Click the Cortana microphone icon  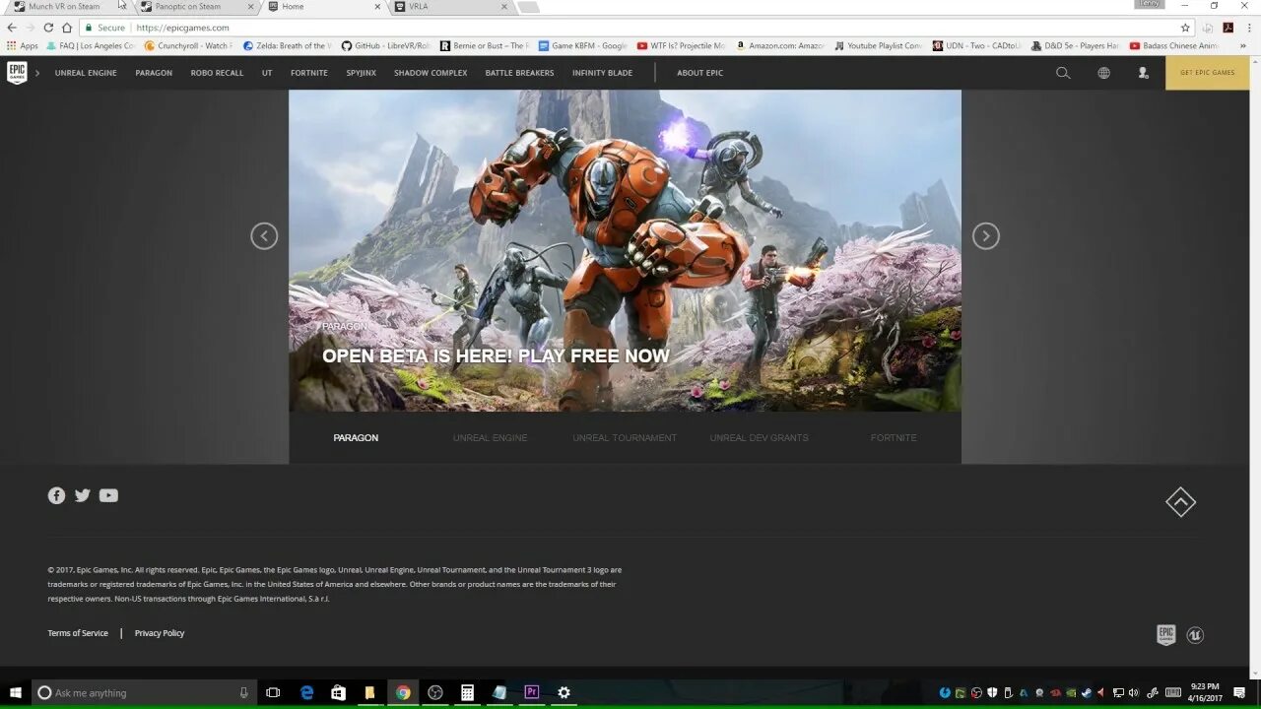[243, 692]
